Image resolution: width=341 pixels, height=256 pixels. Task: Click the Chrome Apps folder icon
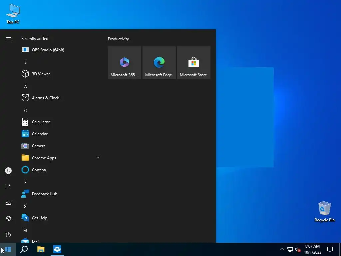click(25, 158)
